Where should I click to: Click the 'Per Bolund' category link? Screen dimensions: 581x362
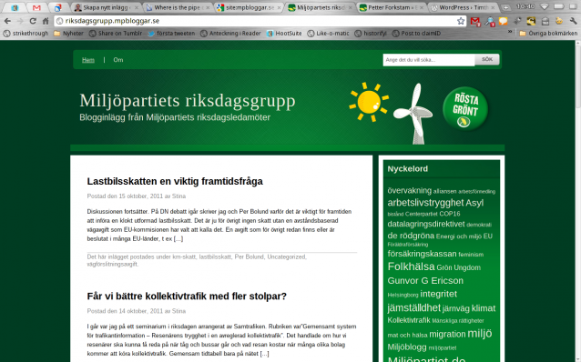pos(249,256)
